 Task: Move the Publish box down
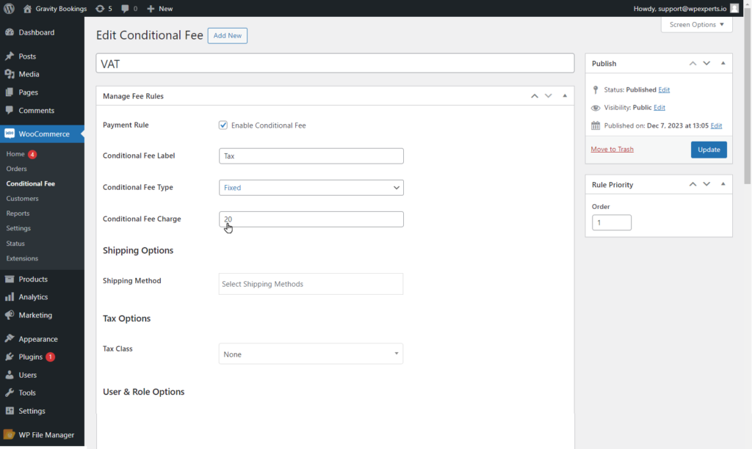[706, 63]
